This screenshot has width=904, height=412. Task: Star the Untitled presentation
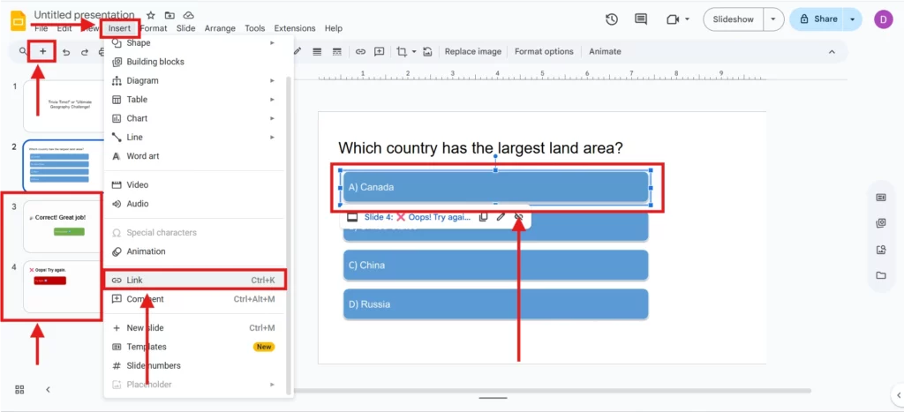(151, 15)
